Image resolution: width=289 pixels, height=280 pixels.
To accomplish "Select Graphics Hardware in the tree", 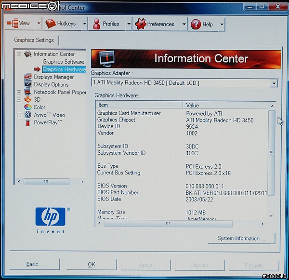I will tap(64, 69).
